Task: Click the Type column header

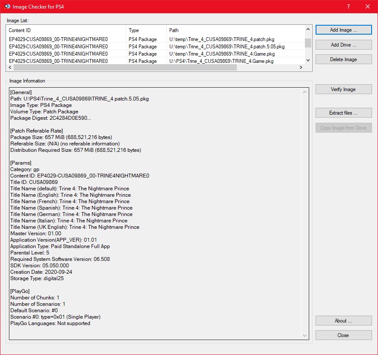Action: click(x=146, y=30)
